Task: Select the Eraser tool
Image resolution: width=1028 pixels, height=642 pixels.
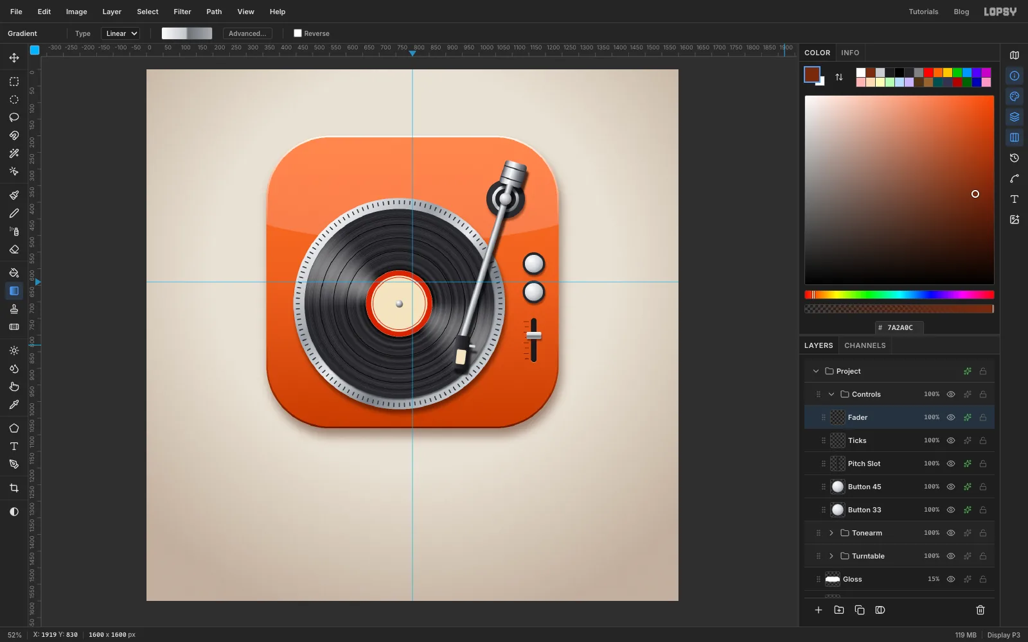Action: click(x=14, y=249)
